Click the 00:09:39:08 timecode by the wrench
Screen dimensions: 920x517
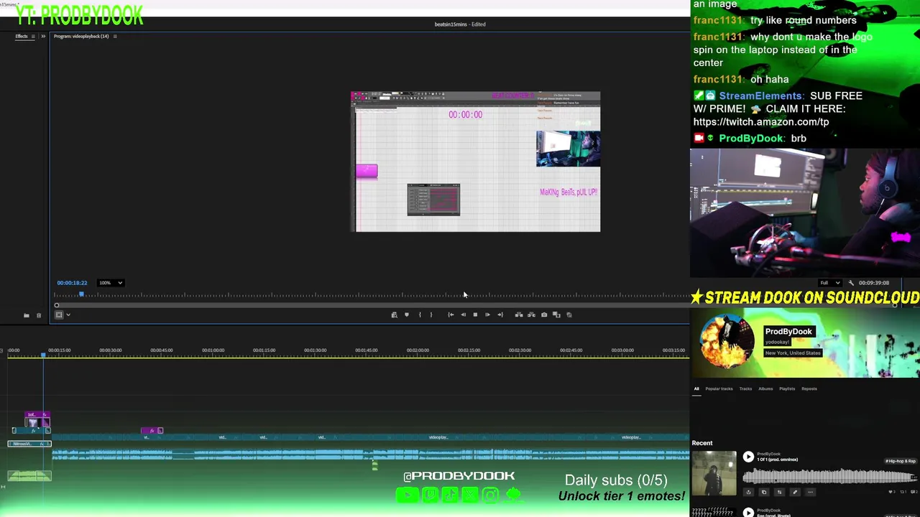tap(874, 283)
